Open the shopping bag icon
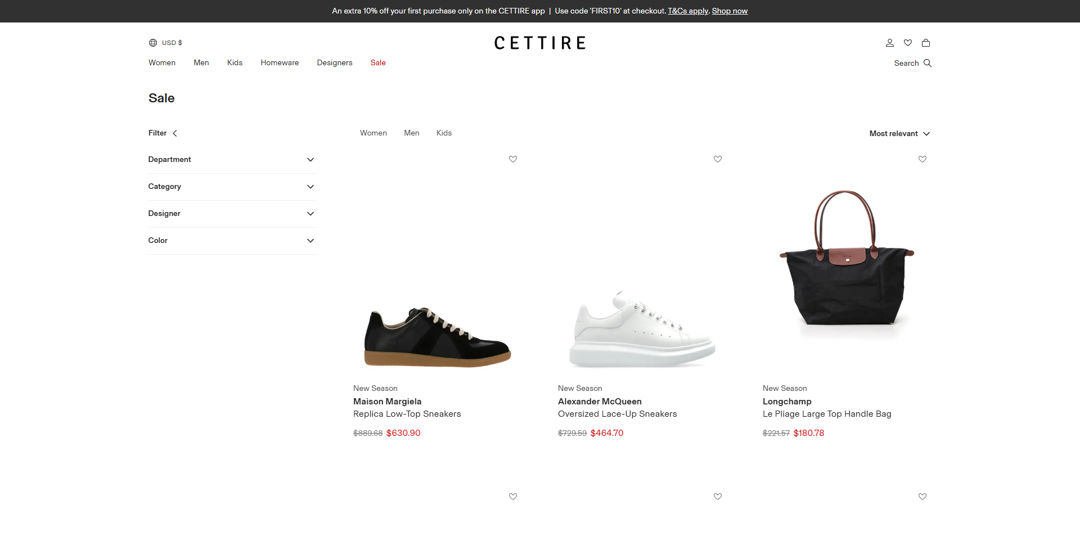This screenshot has width=1080, height=536. pos(926,43)
